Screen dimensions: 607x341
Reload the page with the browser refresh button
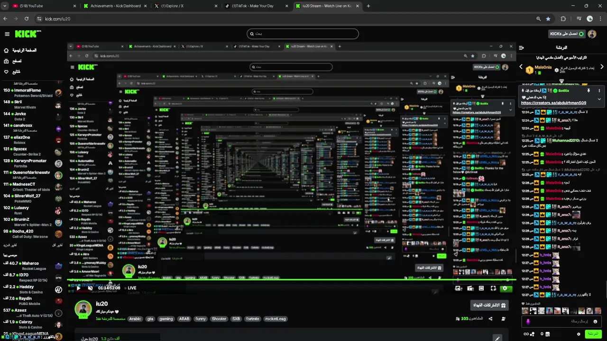pyautogui.click(x=27, y=18)
